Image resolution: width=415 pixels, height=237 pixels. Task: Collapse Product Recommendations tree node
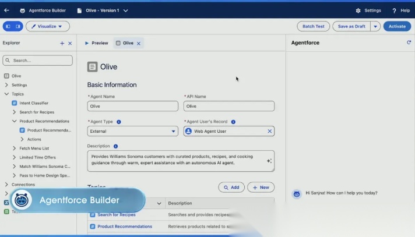pos(15,121)
